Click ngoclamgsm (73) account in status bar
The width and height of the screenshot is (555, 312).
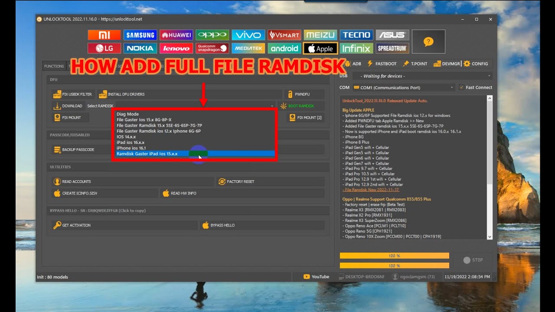pyautogui.click(x=413, y=276)
